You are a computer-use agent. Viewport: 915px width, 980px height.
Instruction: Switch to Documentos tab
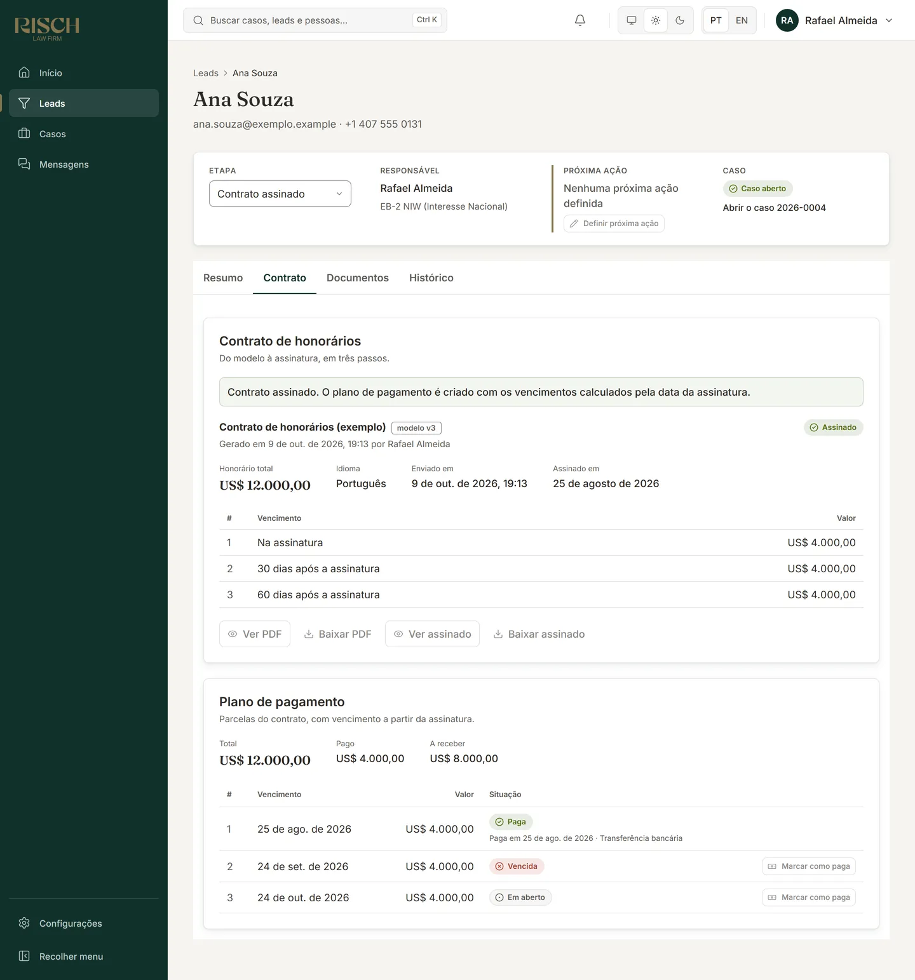click(x=358, y=278)
